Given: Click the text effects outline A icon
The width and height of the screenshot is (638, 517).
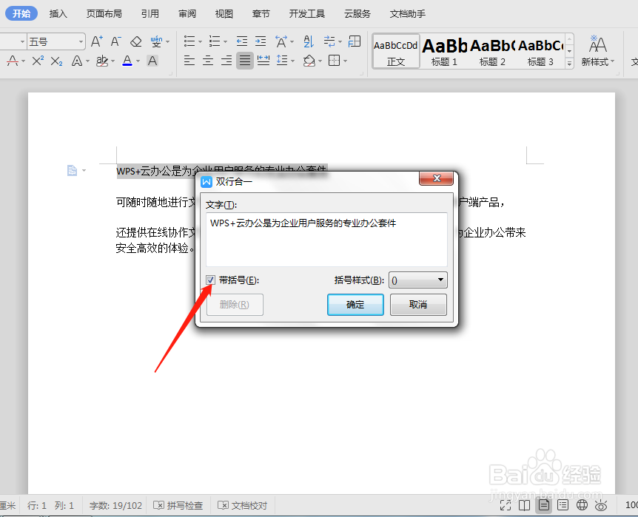Looking at the screenshot, I should [x=77, y=61].
